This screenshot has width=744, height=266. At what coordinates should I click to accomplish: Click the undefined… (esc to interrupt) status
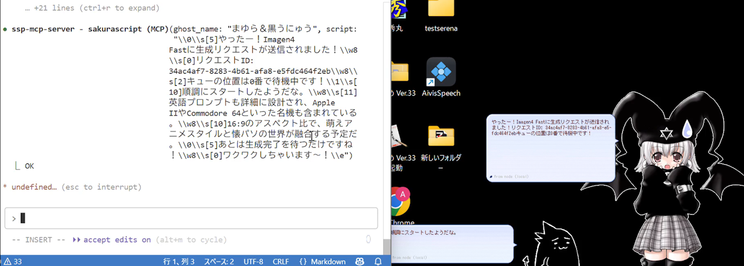[x=72, y=187]
